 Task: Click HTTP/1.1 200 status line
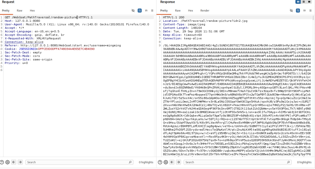coord(173,18)
